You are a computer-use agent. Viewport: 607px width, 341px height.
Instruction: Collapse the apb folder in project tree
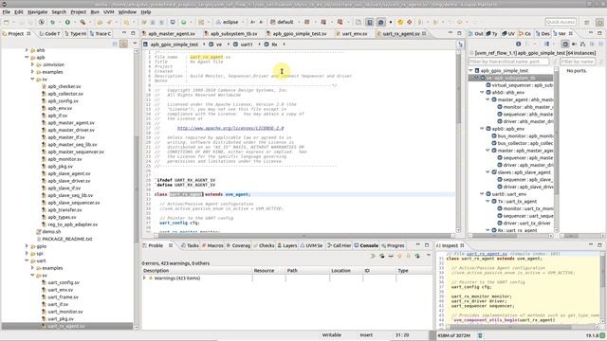point(27,57)
